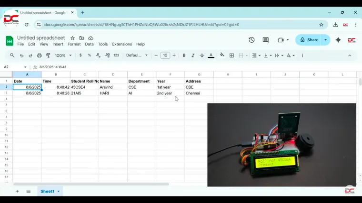Click formula bar with 8/6/2025 14:18:43
Image resolution: width=362 pixels, height=203 pixels.
tap(53, 67)
